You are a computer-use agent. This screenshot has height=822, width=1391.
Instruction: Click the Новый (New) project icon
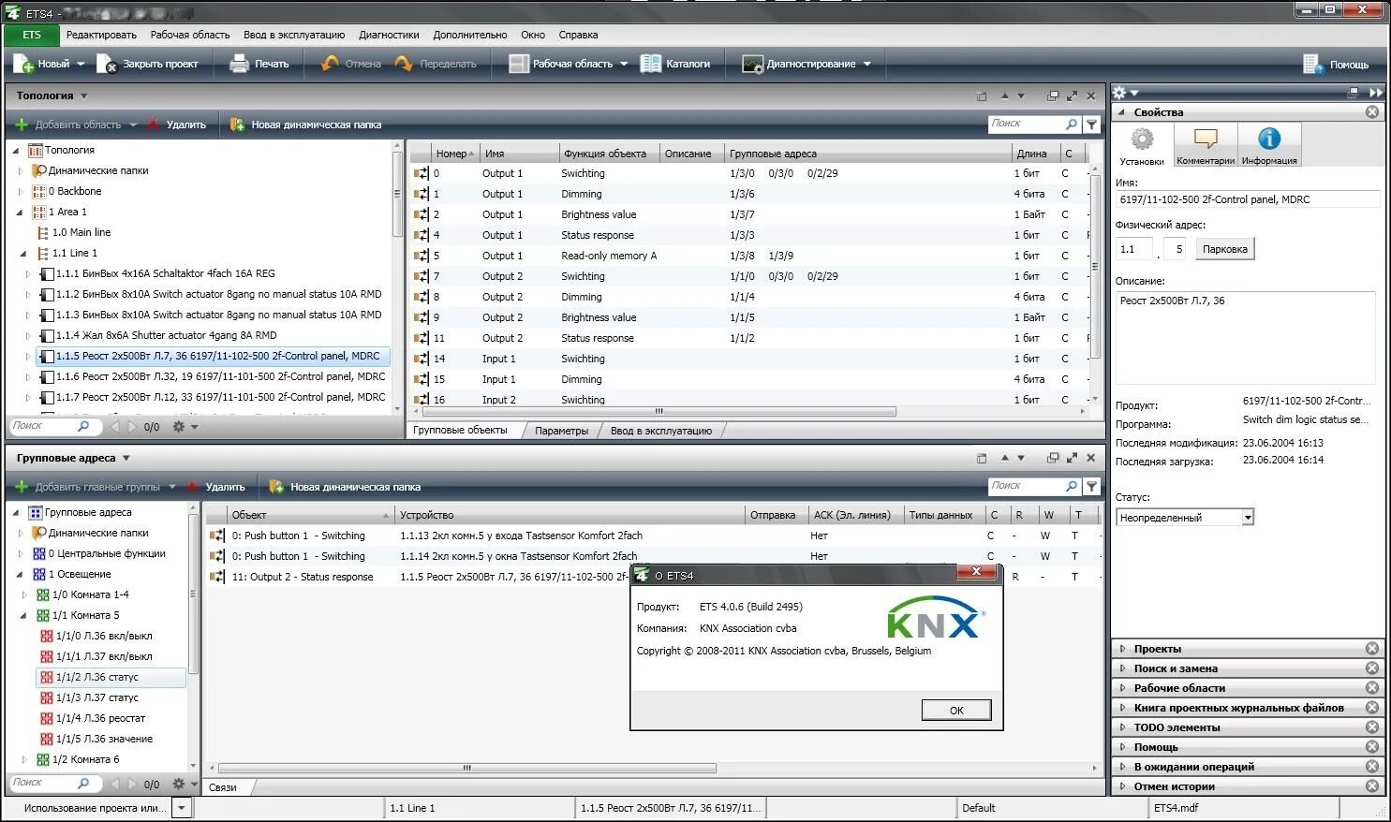22,64
